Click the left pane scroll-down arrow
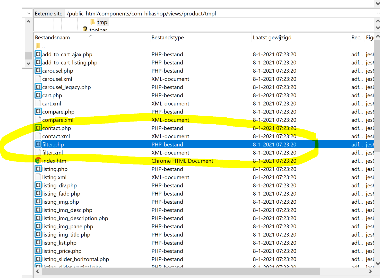 (x=29, y=63)
